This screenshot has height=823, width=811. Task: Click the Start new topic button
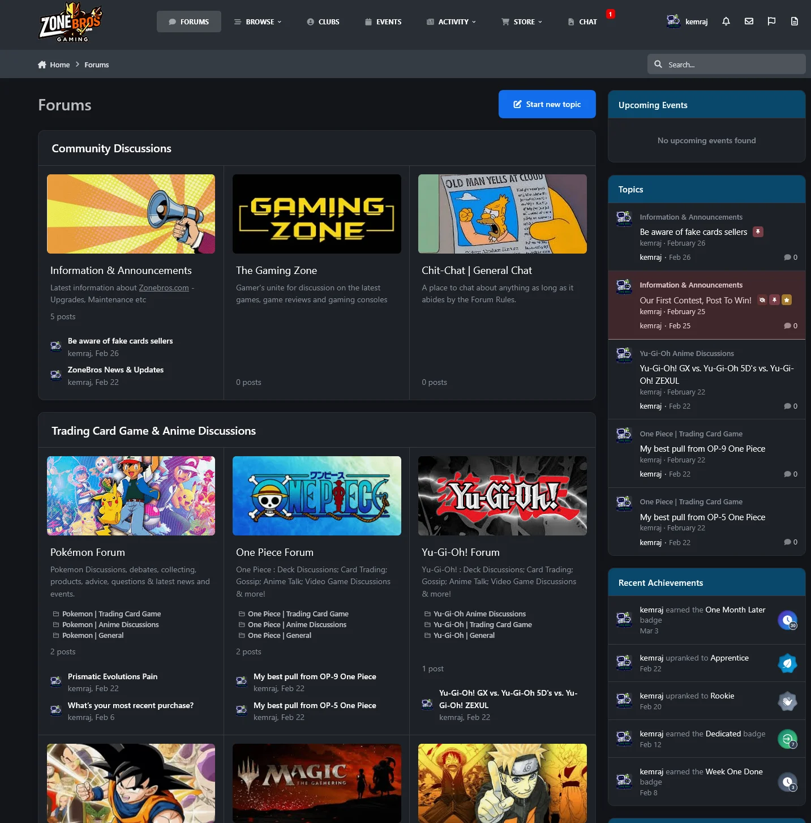pyautogui.click(x=547, y=104)
